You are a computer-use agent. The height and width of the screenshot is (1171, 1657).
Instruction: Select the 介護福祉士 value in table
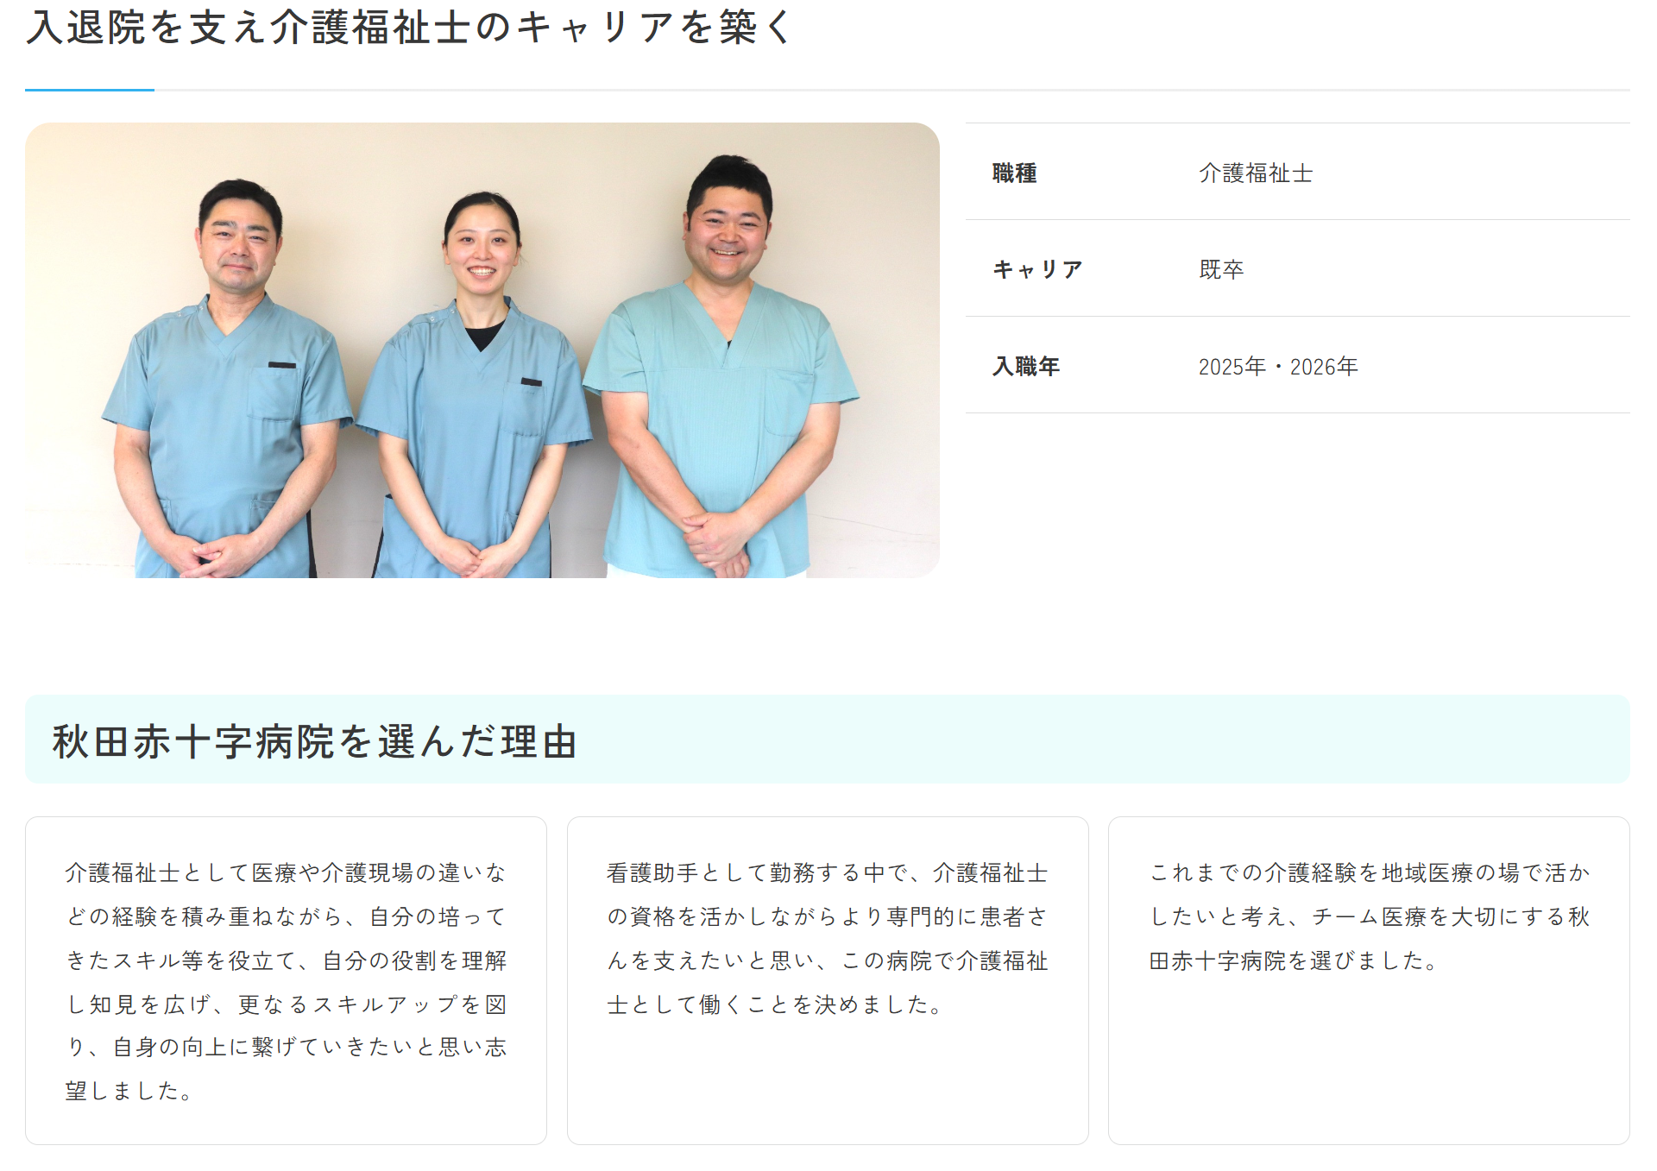coord(1256,173)
